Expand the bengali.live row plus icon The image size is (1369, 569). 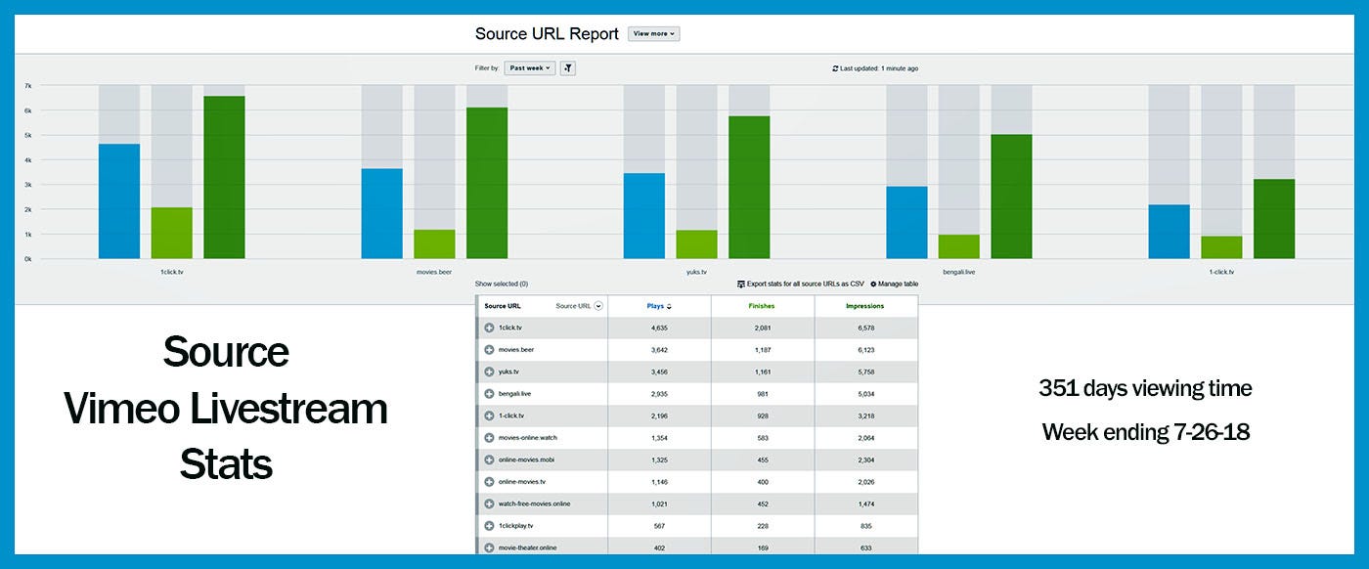coord(489,394)
